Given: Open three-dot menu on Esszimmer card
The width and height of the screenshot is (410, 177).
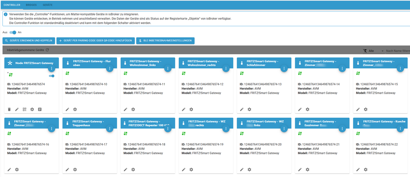Looking at the screenshot, I should (342, 129).
